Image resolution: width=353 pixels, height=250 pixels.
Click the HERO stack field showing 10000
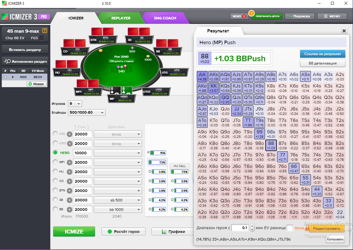point(83,153)
